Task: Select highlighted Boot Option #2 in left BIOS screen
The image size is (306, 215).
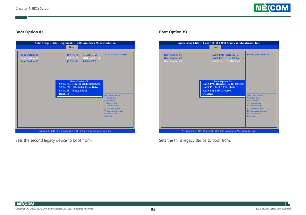Action: tap(29, 58)
